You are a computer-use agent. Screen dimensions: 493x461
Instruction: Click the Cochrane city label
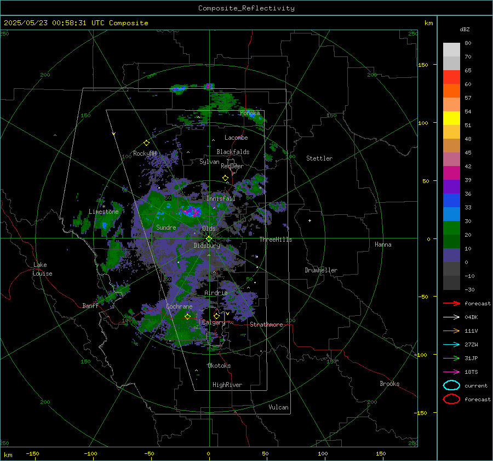(179, 306)
